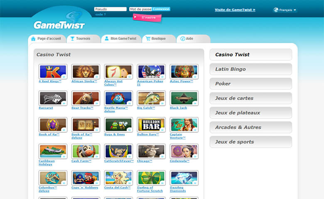Click the Caribbean Holidays text link

[x=47, y=163]
